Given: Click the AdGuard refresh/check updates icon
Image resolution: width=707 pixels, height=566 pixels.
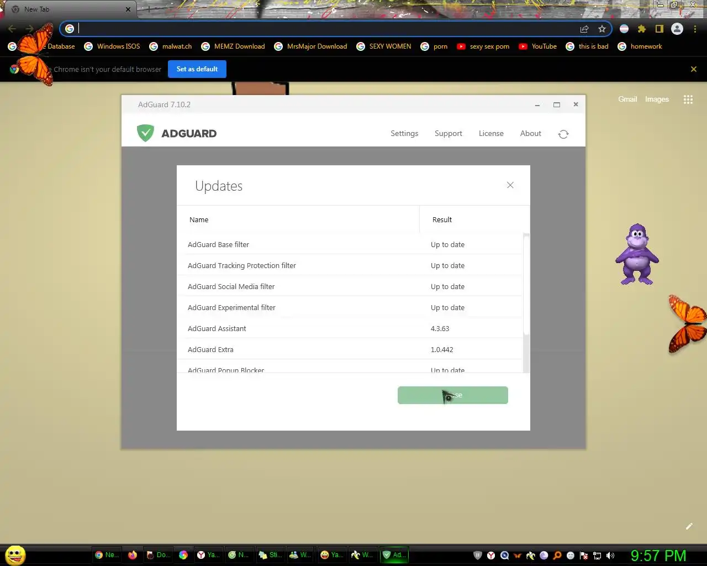Looking at the screenshot, I should coord(563,134).
